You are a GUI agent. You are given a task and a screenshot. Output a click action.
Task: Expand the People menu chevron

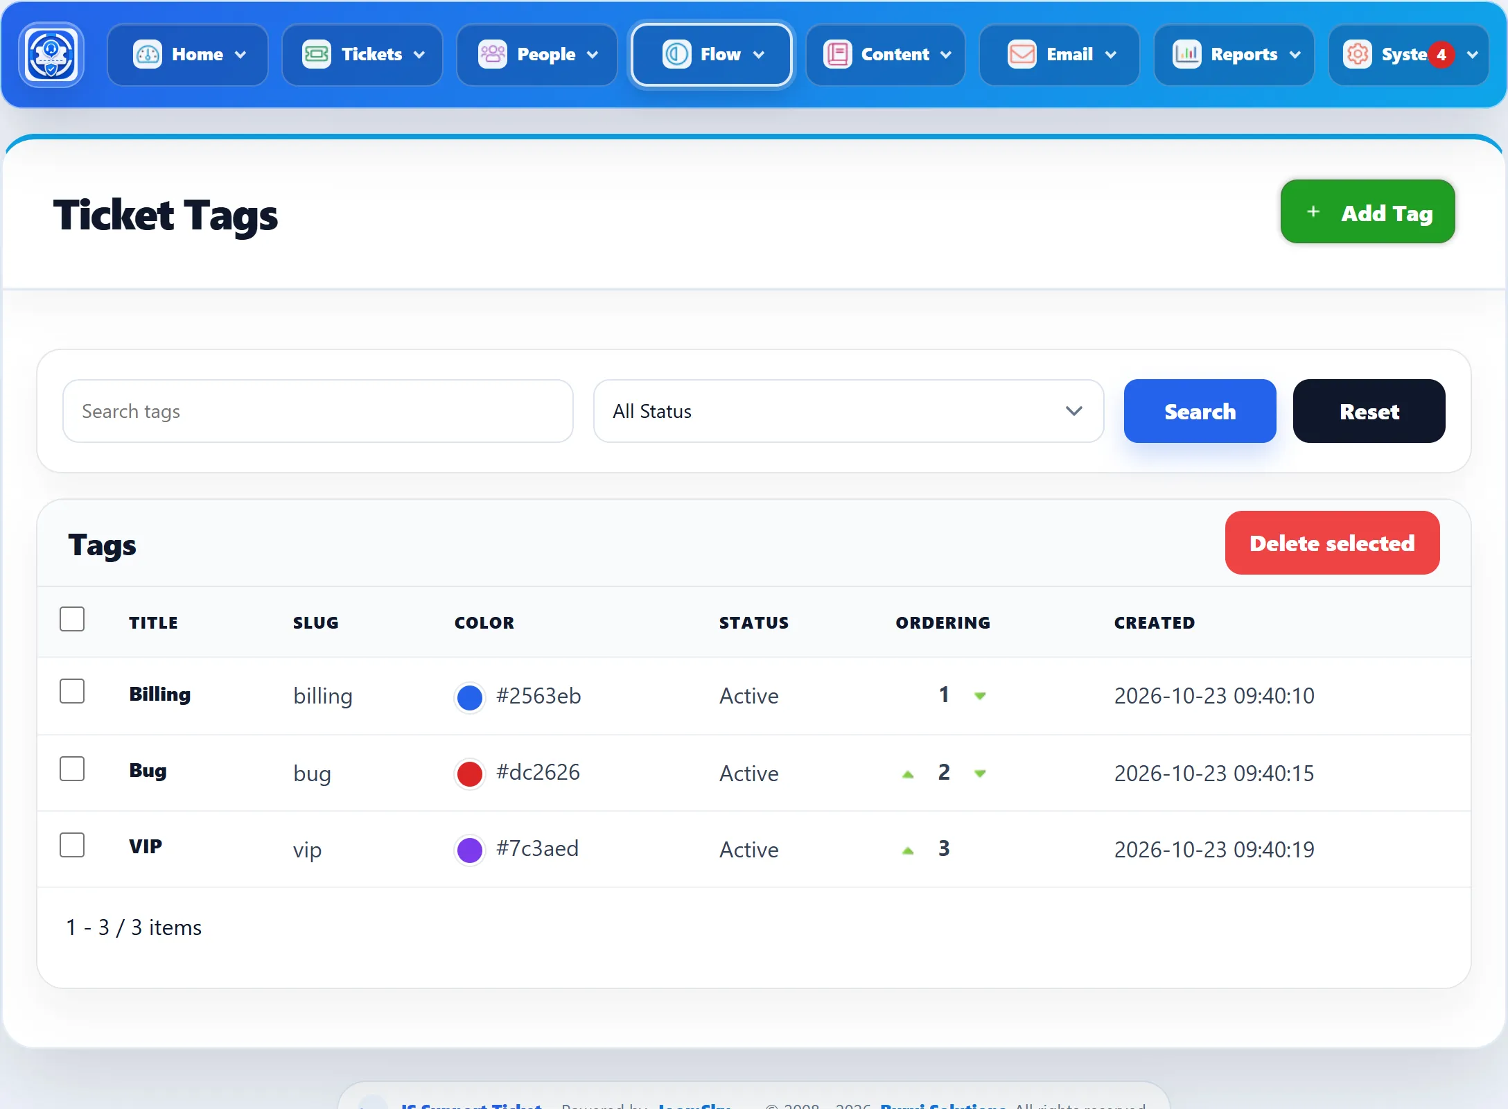point(593,55)
